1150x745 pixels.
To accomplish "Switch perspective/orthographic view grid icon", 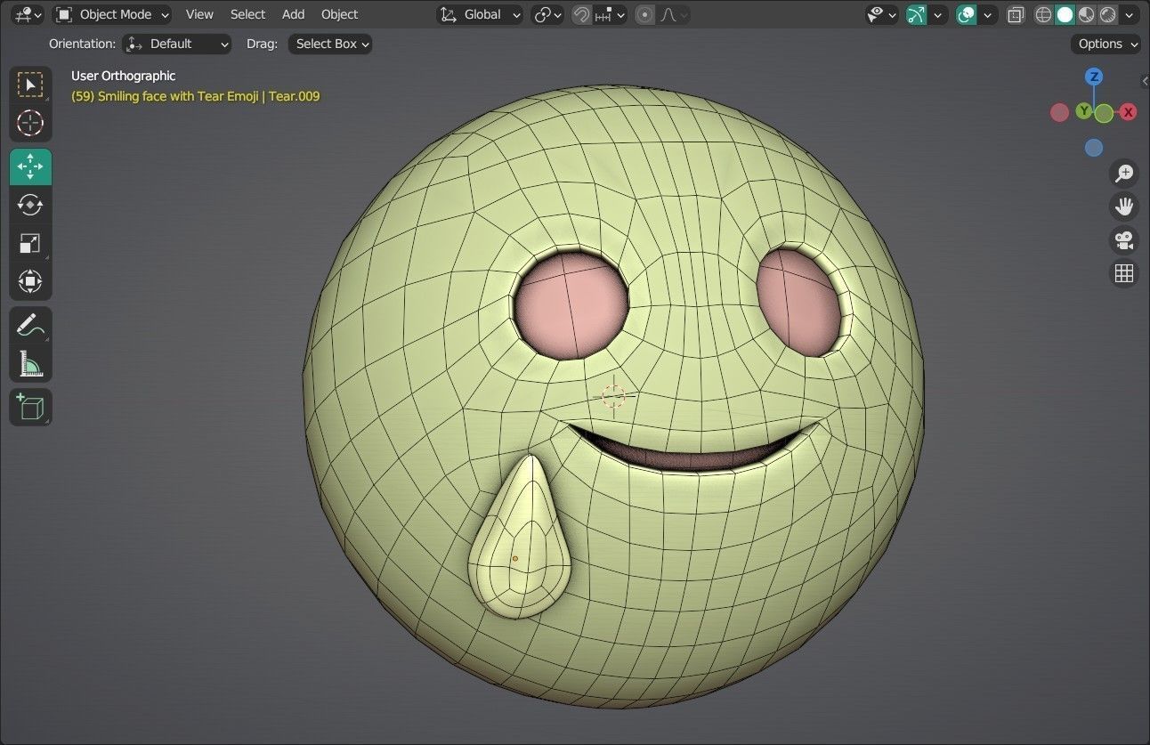I will (1124, 272).
